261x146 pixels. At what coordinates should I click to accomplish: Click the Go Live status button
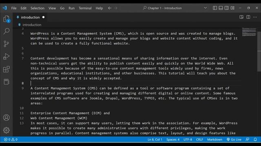point(234,140)
